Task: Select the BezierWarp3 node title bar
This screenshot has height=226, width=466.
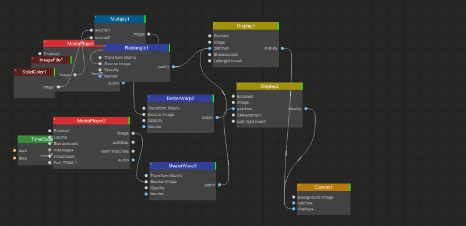Action: [x=183, y=165]
